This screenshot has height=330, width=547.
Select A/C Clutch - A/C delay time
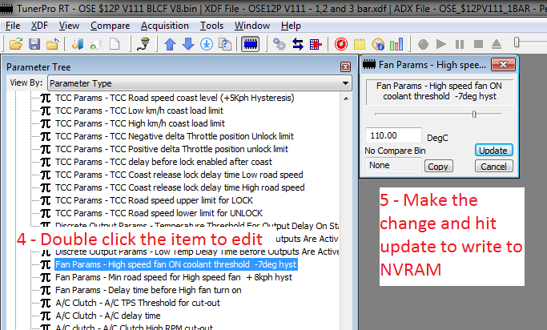click(x=108, y=316)
